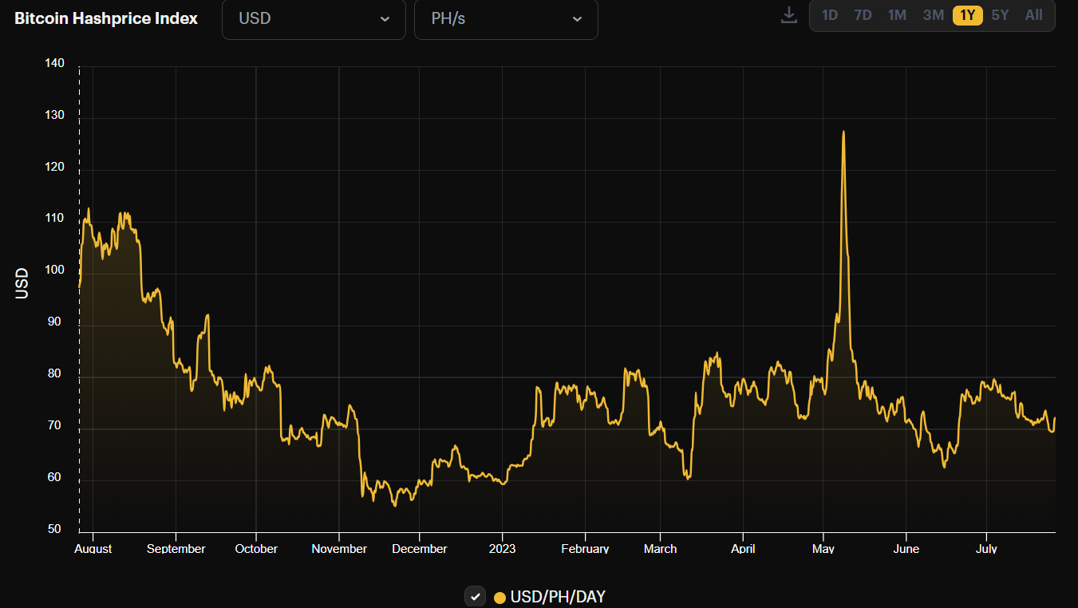Click the October x-axis label

pos(256,549)
